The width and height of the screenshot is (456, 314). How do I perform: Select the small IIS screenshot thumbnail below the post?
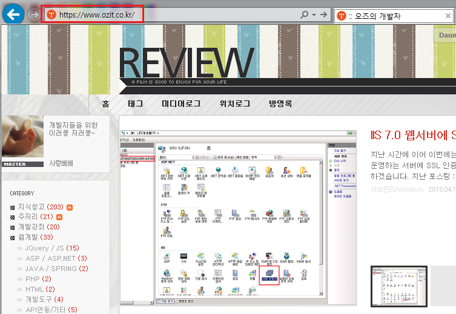point(399,286)
